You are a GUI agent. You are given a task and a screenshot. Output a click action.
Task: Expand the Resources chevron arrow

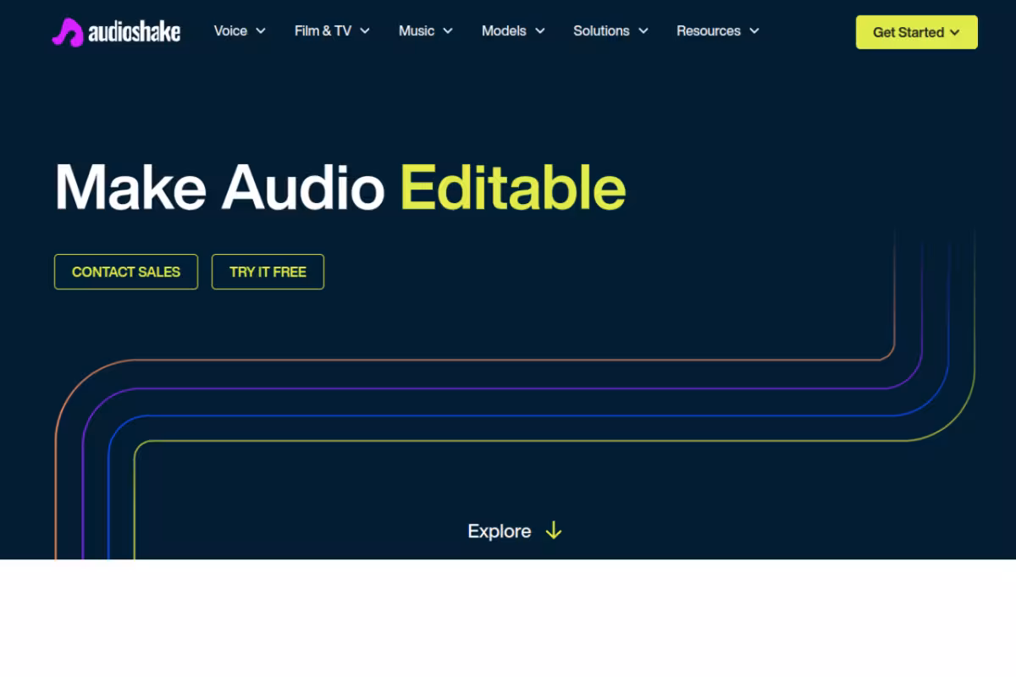click(754, 31)
